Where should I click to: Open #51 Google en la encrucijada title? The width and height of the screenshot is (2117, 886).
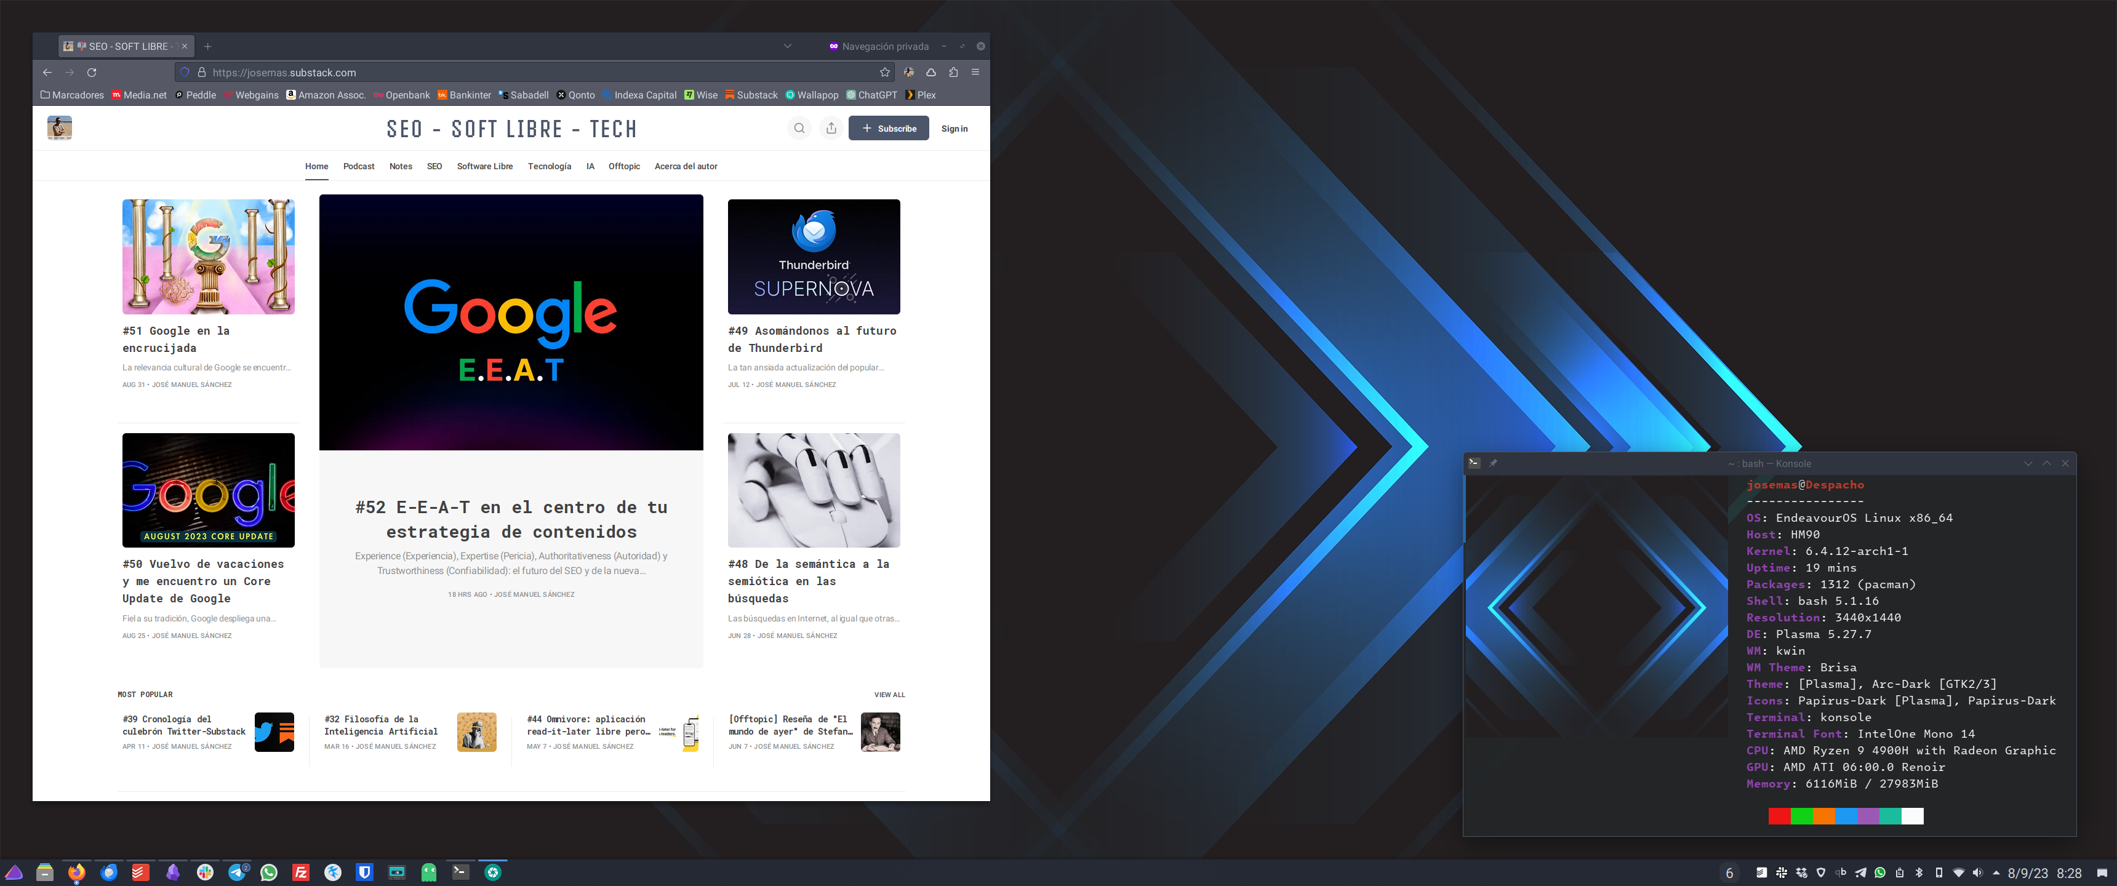click(x=176, y=340)
